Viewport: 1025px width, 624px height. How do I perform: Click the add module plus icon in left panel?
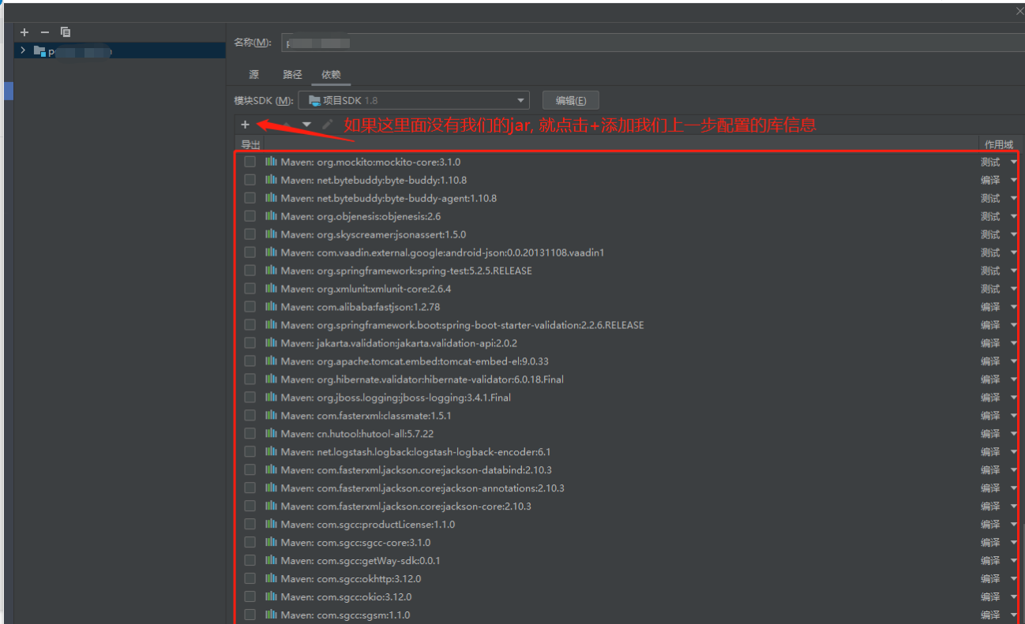[24, 32]
